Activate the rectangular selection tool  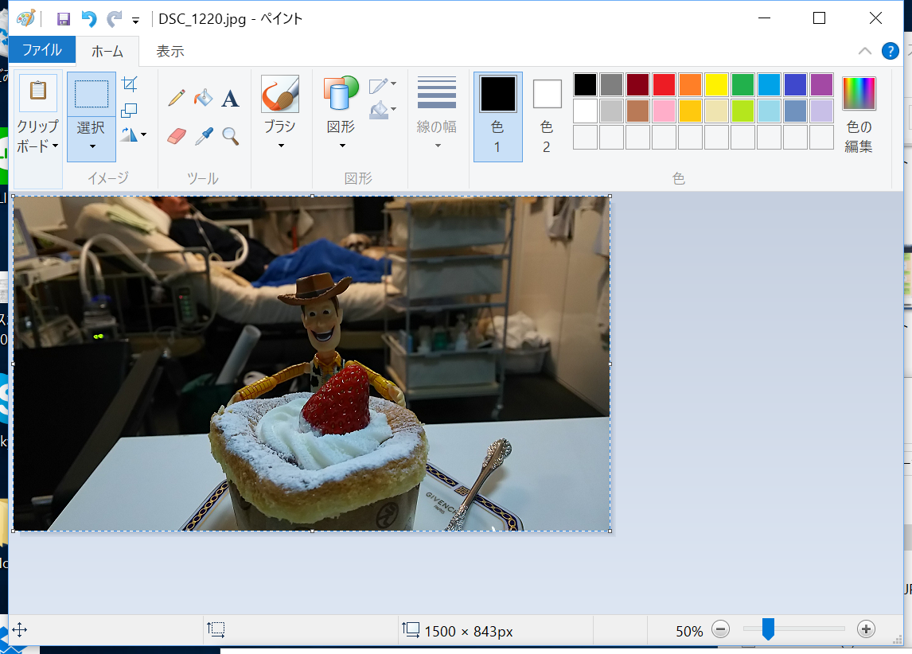tap(92, 94)
